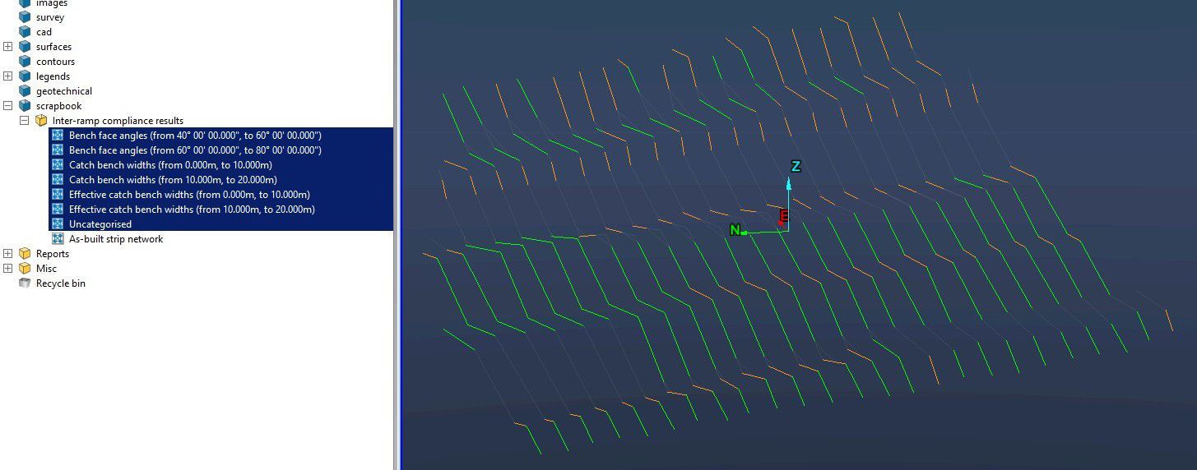Click the Z axis label in viewport
The width and height of the screenshot is (1197, 470).
pyautogui.click(x=796, y=167)
